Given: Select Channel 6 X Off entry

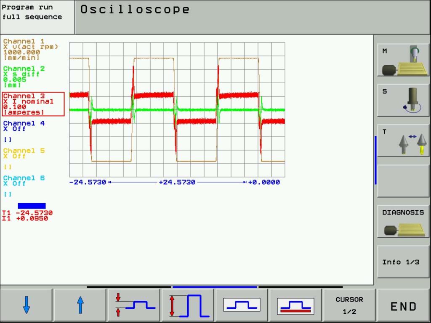Looking at the screenshot, I should click(x=24, y=181).
